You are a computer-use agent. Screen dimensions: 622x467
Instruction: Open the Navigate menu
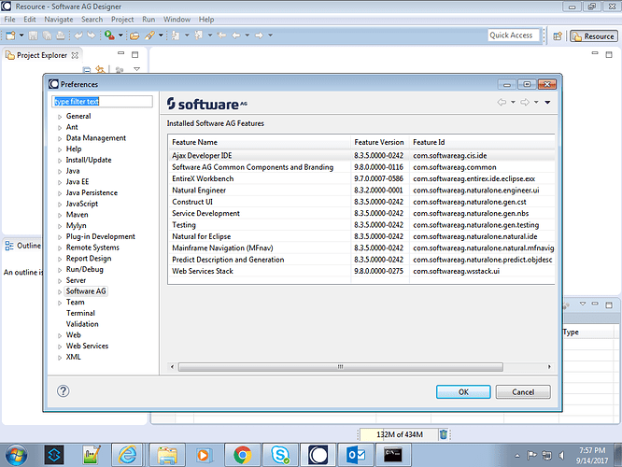(x=59, y=20)
